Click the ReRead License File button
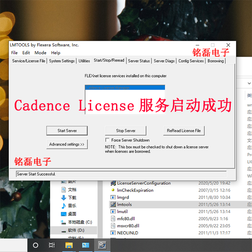 [184, 131]
